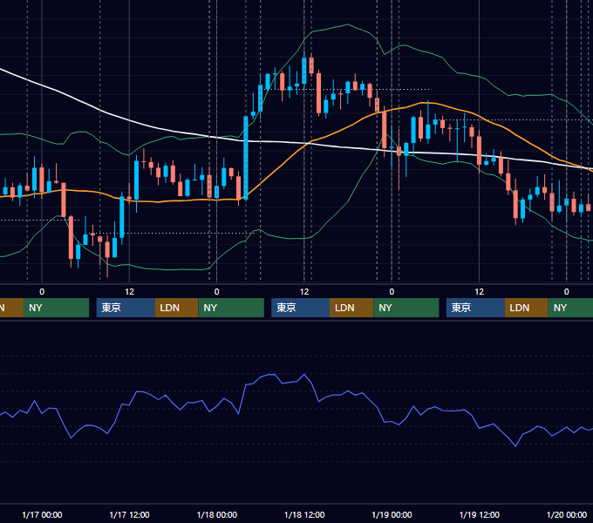This screenshot has width=593, height=523.
Task: Select the LDN session block just before 1/19 00:00
Action: [351, 308]
